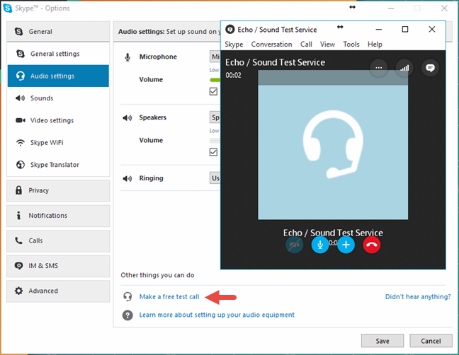
Task: Adjust the speakers volume slider
Action: (x=215, y=141)
